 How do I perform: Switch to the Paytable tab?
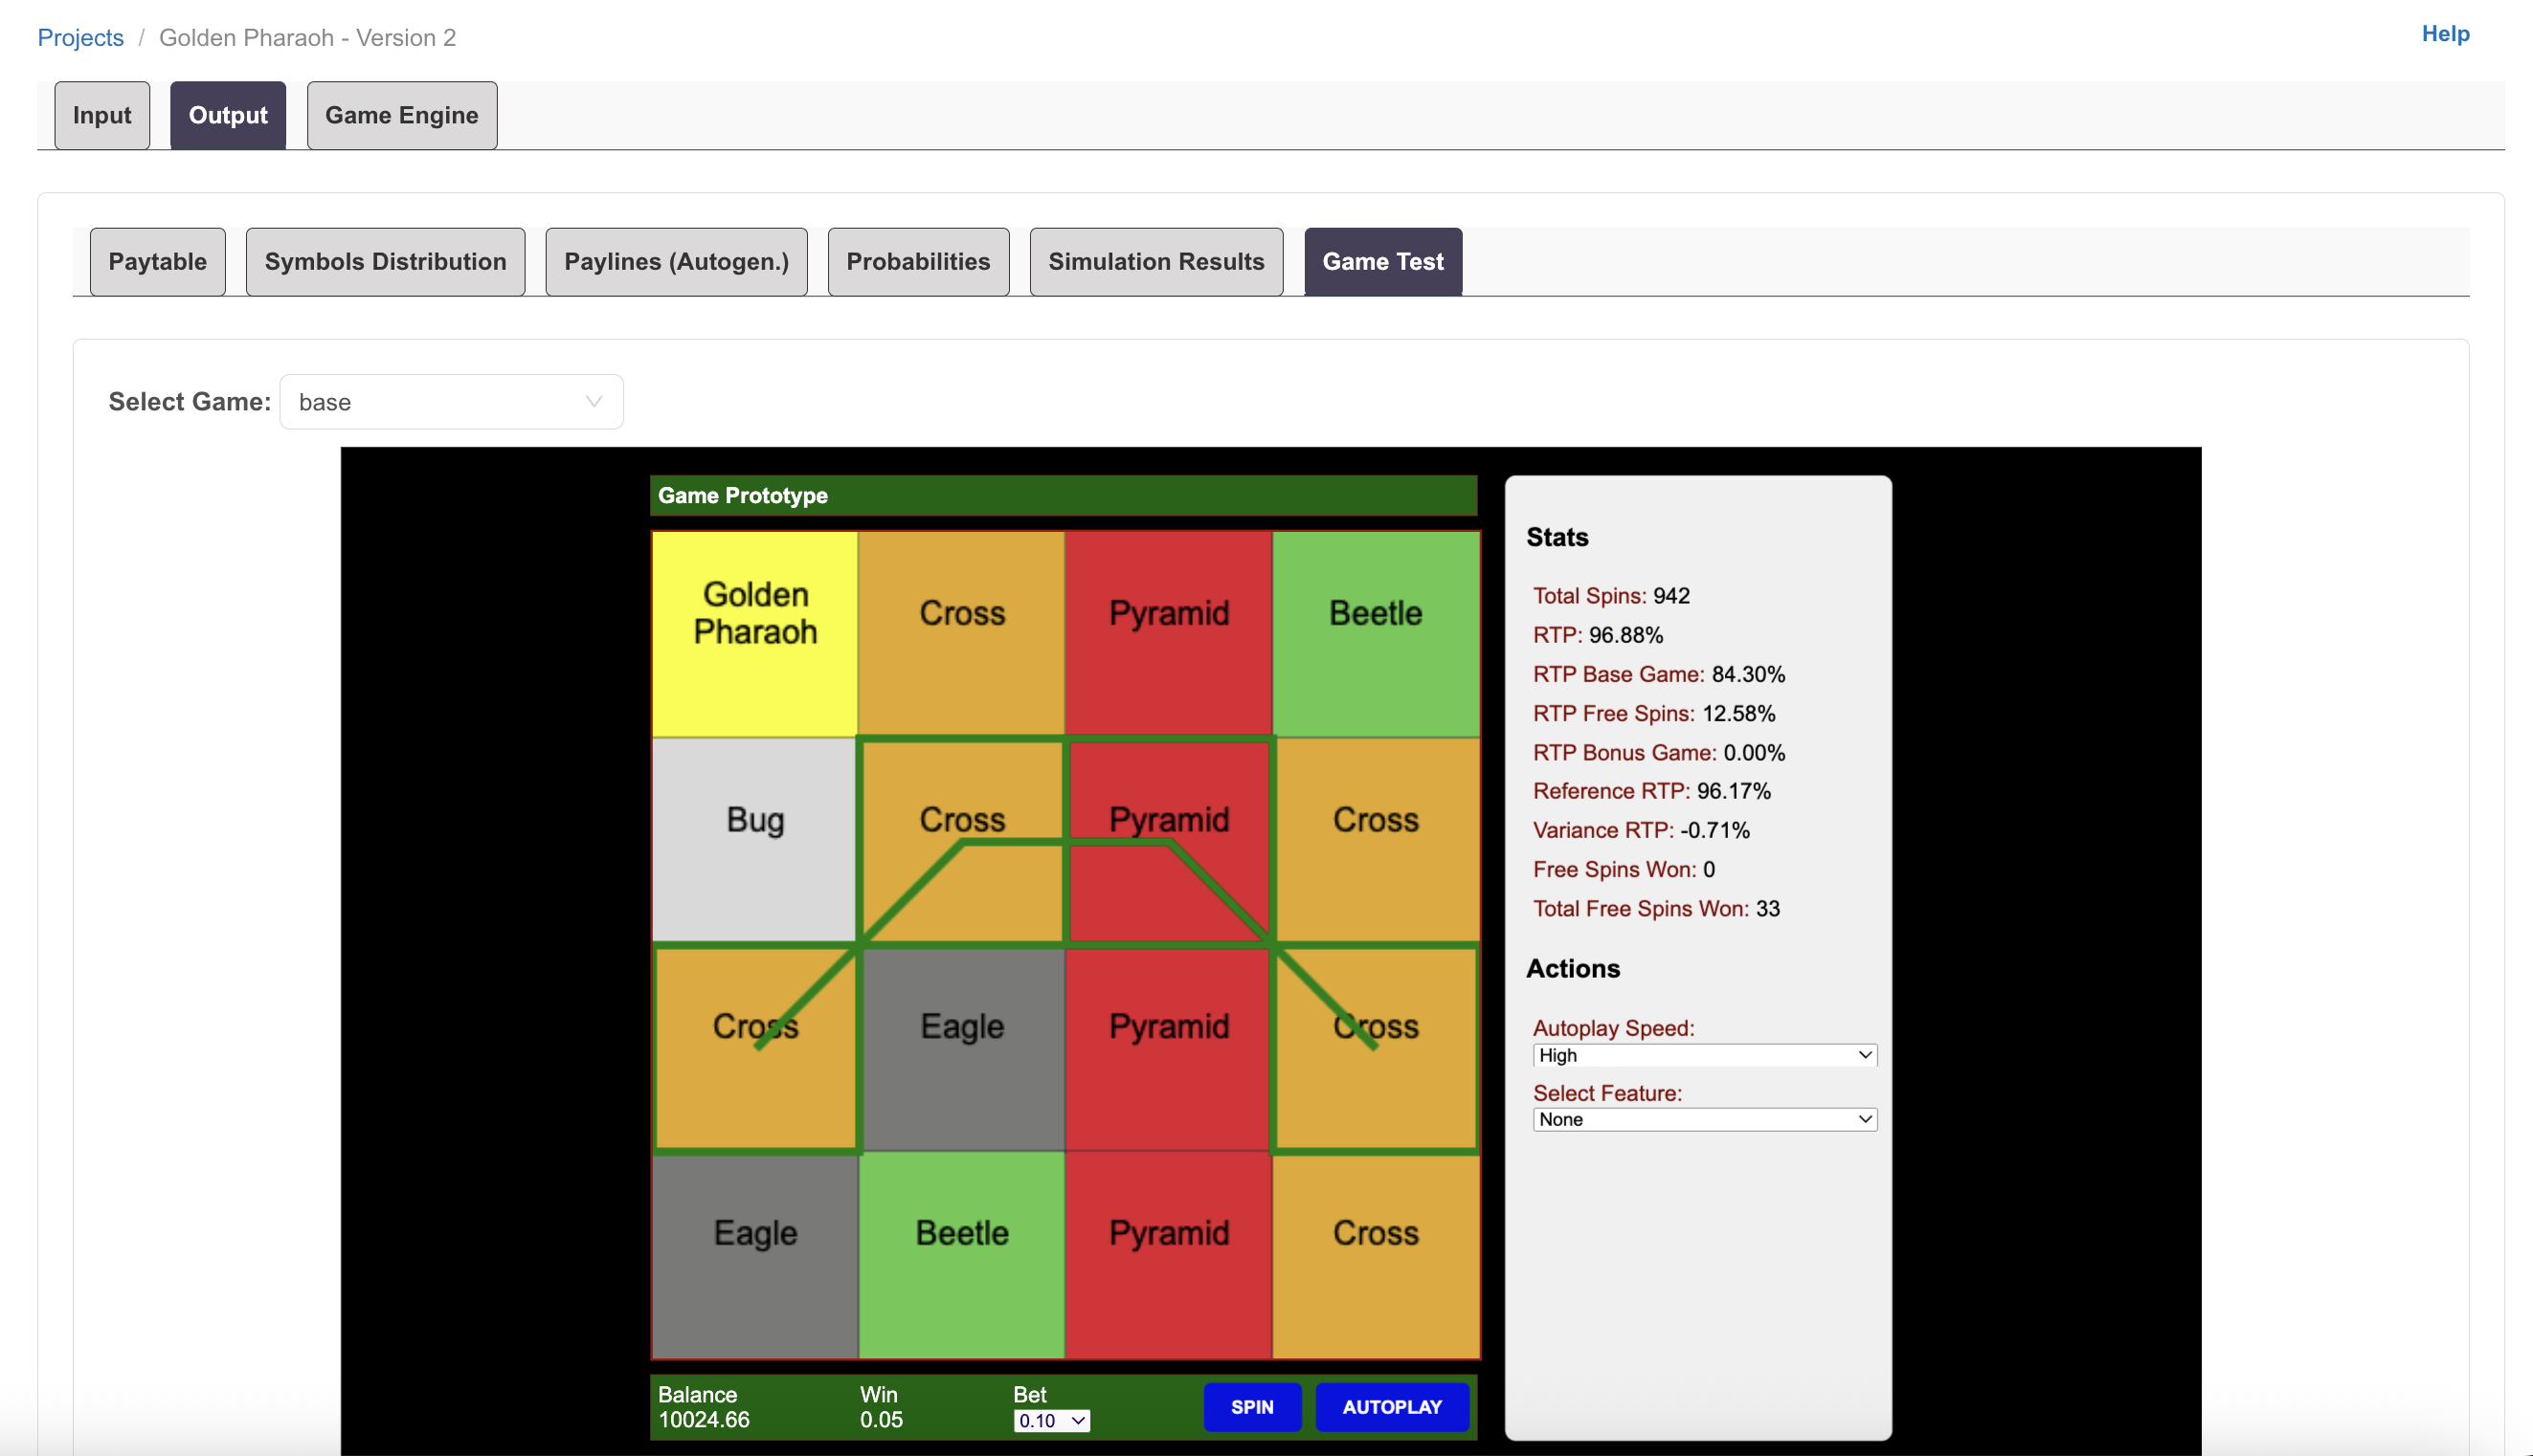click(x=157, y=262)
